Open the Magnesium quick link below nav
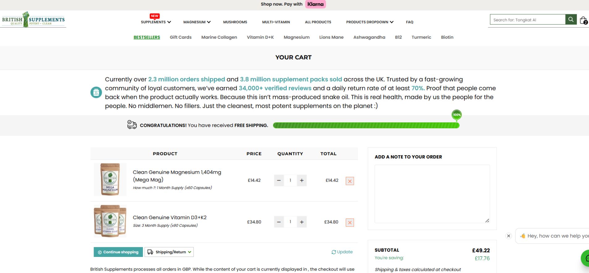This screenshot has height=273, width=589. click(297, 37)
